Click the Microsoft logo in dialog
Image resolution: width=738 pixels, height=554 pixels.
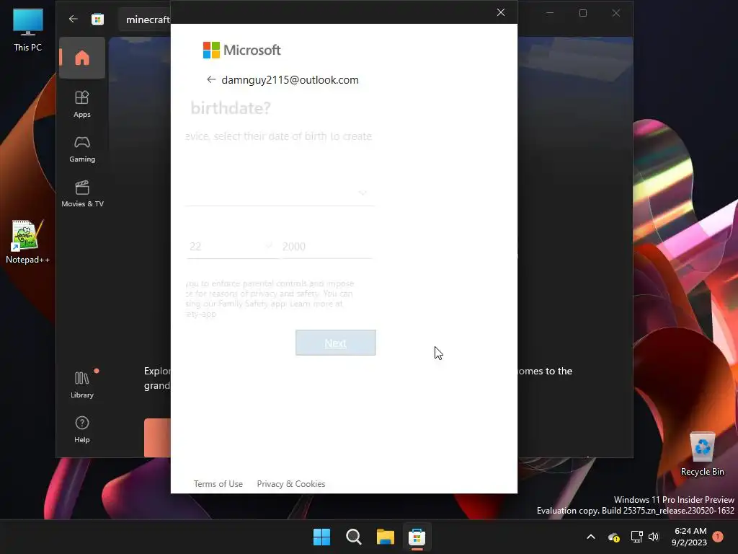click(x=241, y=50)
